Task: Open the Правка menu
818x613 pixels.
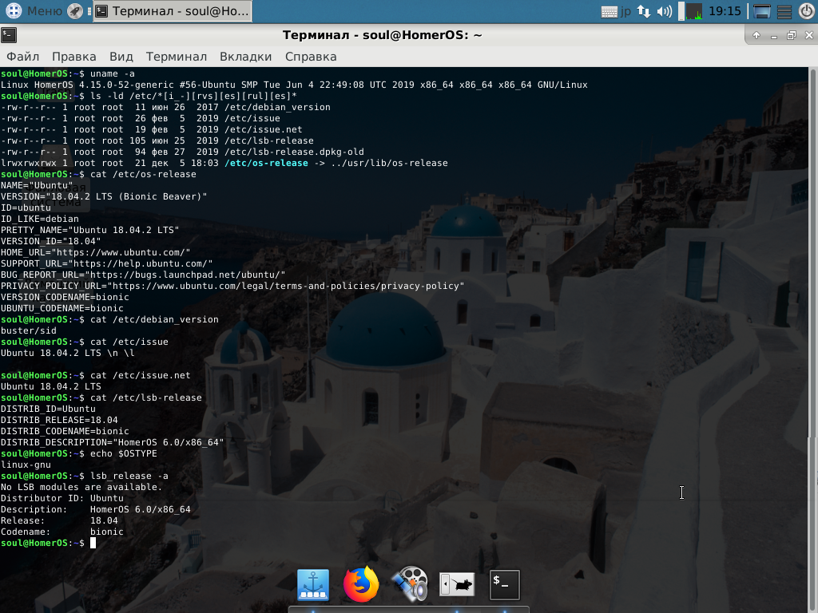Action: click(74, 57)
